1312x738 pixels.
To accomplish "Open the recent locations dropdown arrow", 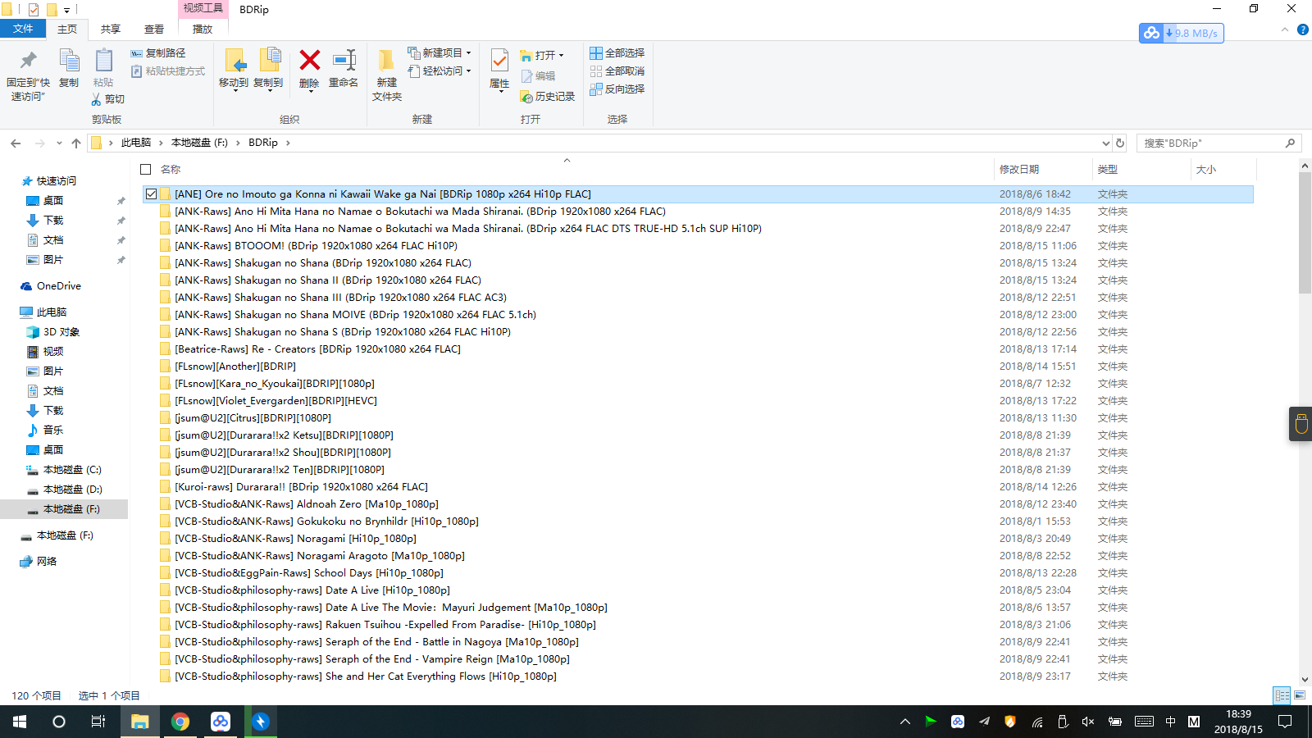I will [x=59, y=143].
